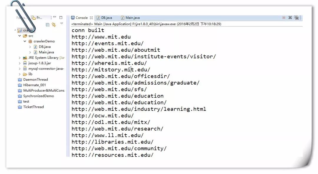This screenshot has height=174, width=318.
Task: Click the Collapse All icon in Package Explorer
Action: (x=48, y=25)
